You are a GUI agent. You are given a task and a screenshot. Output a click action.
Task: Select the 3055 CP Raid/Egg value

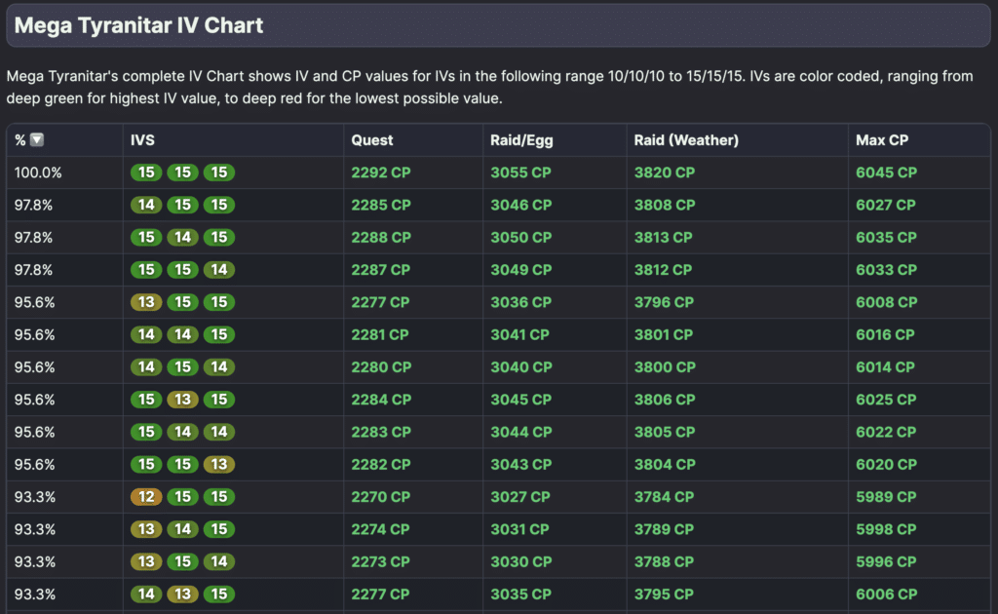pos(521,173)
